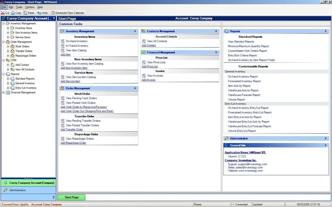Image resolution: width=332 pixels, height=207 pixels.
Task: Open the Tools menu
Action: tap(19, 7)
